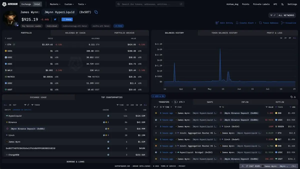Expand Borrows & Loans section
Image resolution: width=300 pixels, height=169 pixels.
pyautogui.click(x=75, y=162)
